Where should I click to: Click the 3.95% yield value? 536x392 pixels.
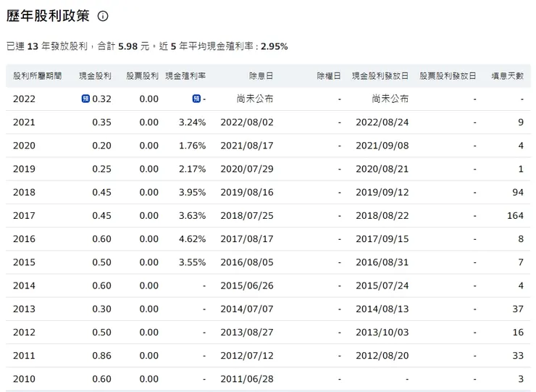point(192,192)
